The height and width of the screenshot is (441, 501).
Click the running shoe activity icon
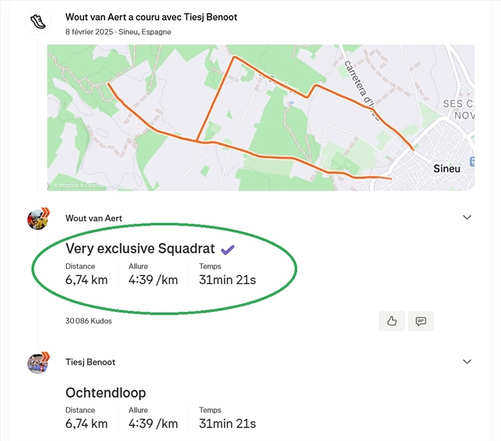pos(38,22)
